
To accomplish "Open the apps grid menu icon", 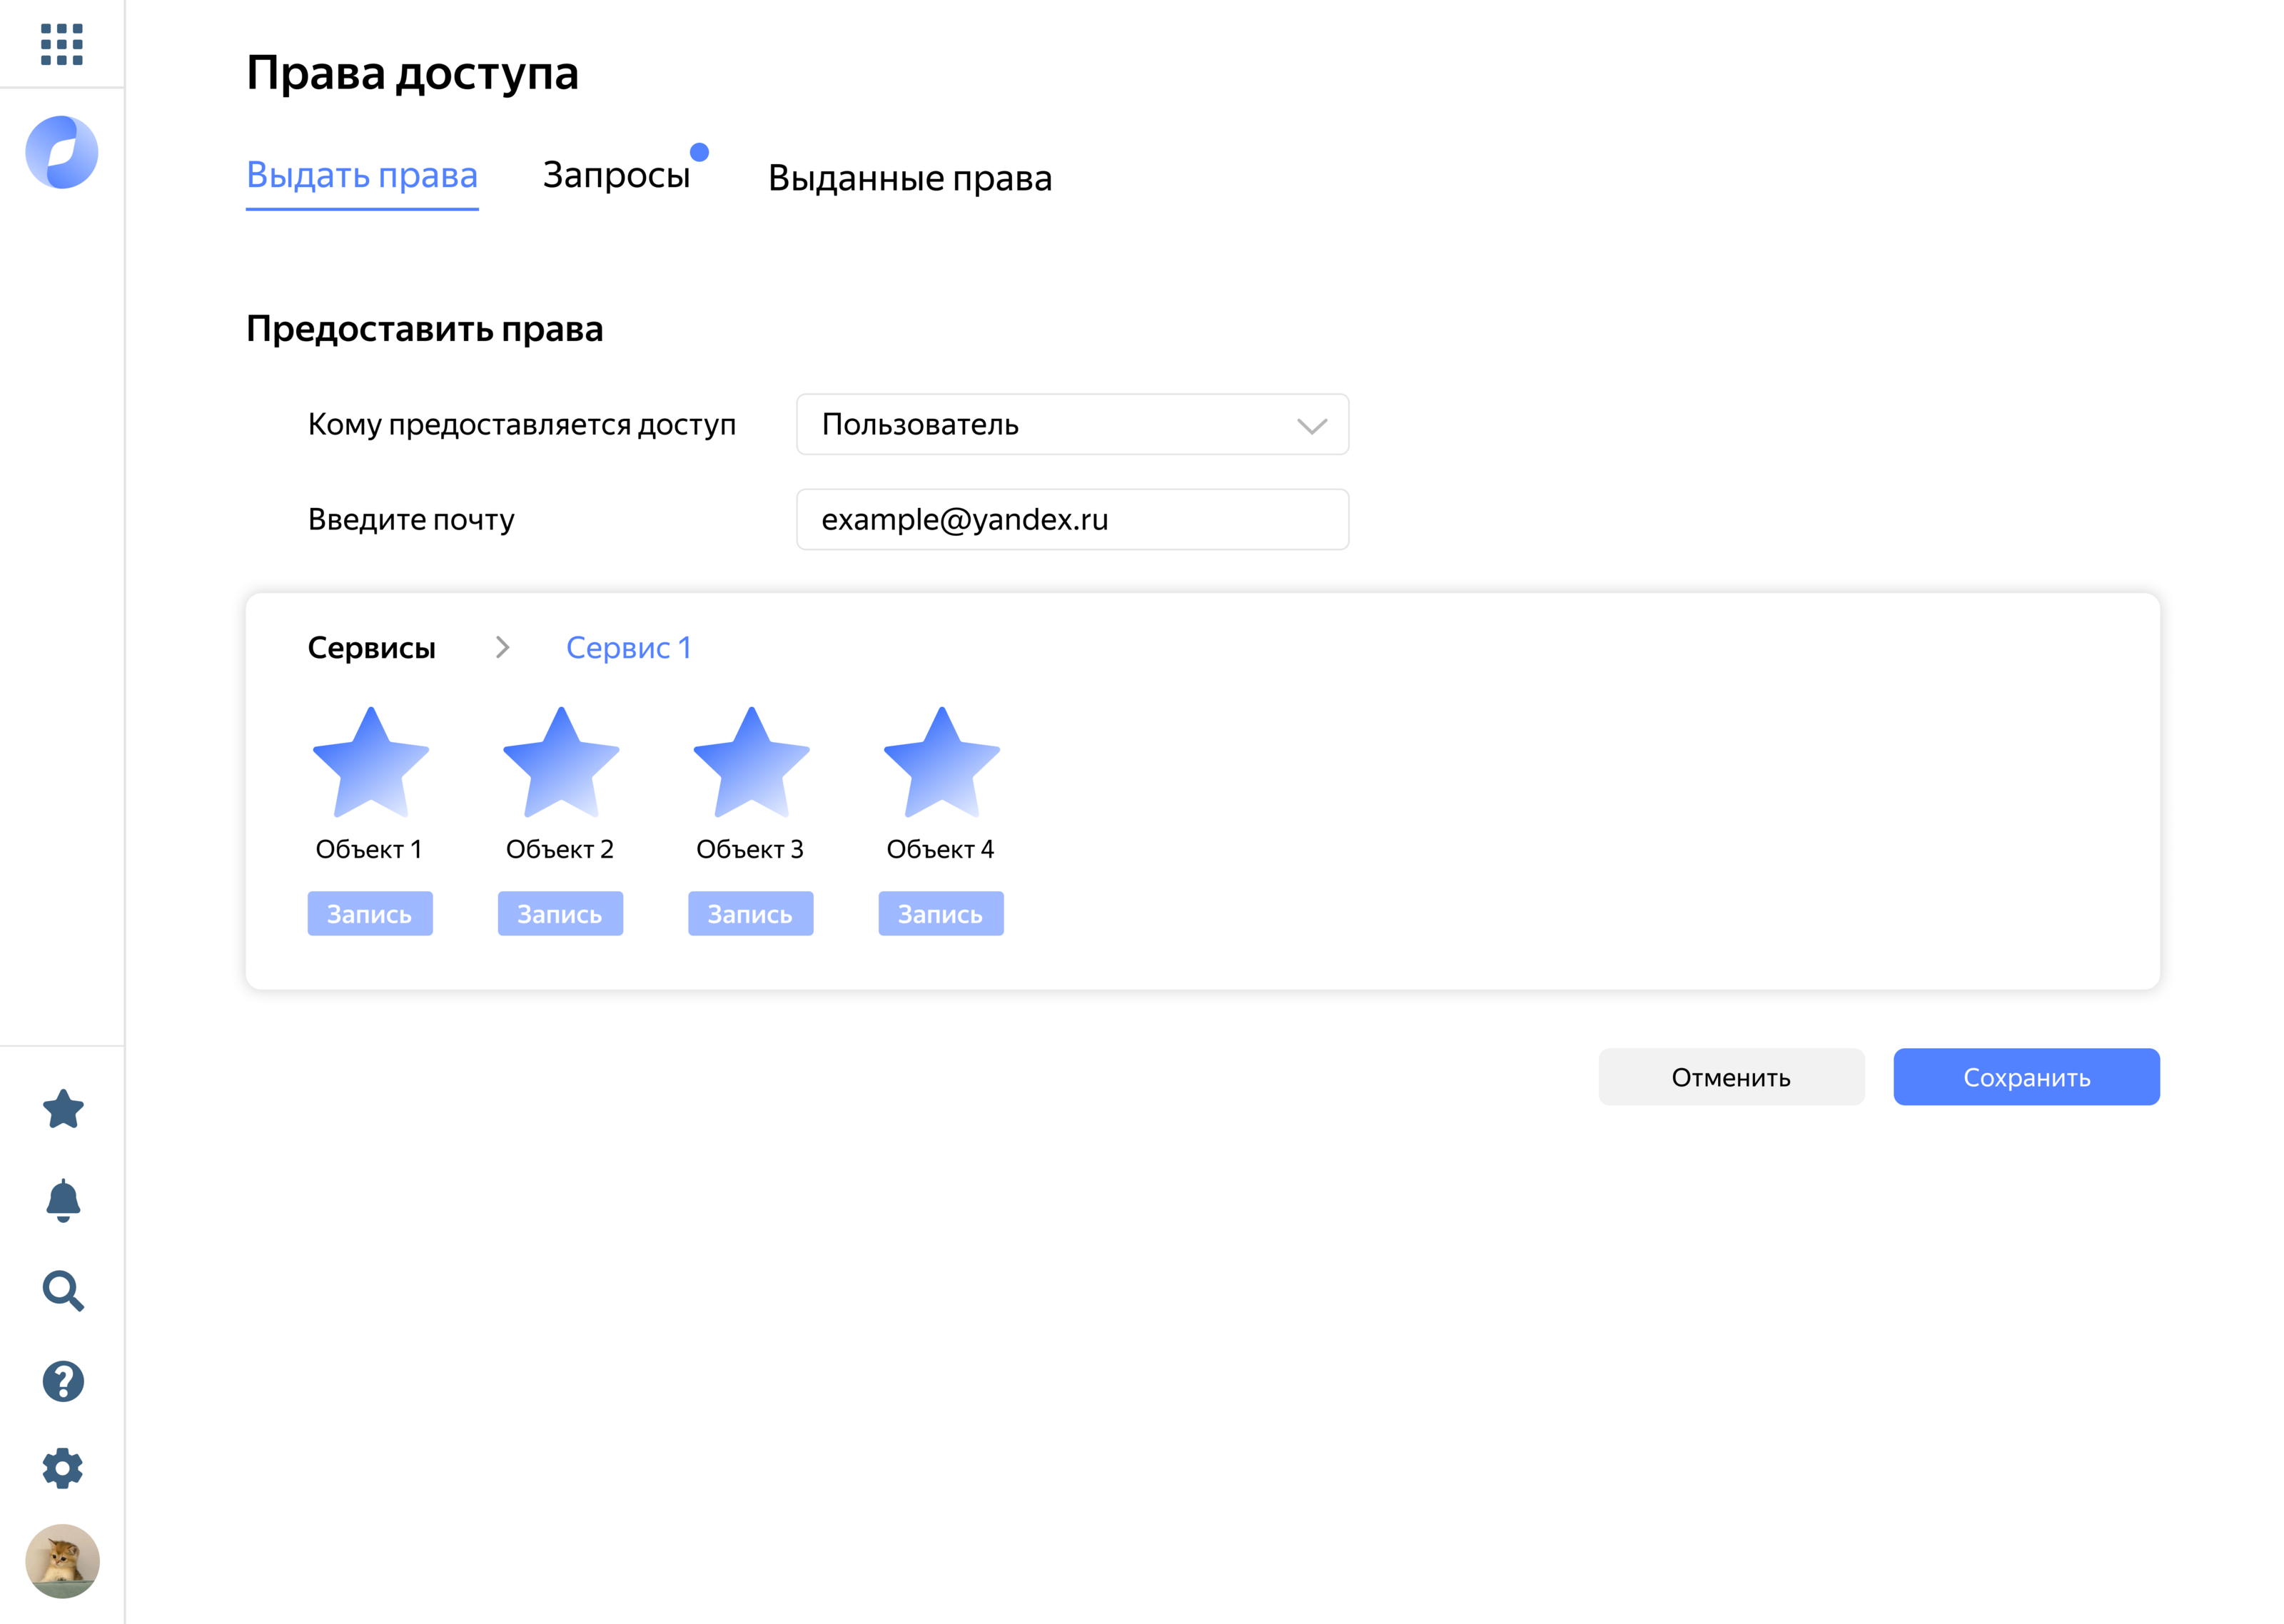I will (61, 44).
